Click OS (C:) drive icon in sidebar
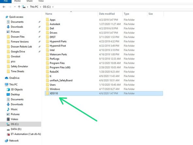 click(8, 124)
